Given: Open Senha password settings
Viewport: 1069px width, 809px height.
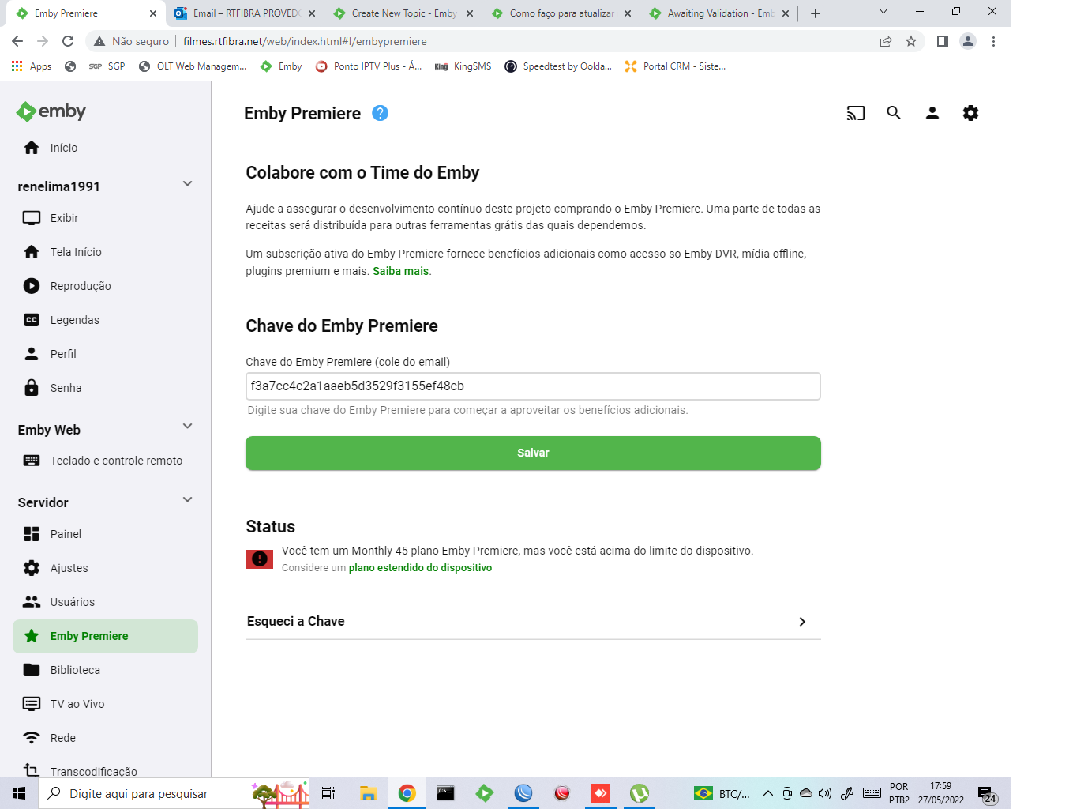Looking at the screenshot, I should pos(105,388).
